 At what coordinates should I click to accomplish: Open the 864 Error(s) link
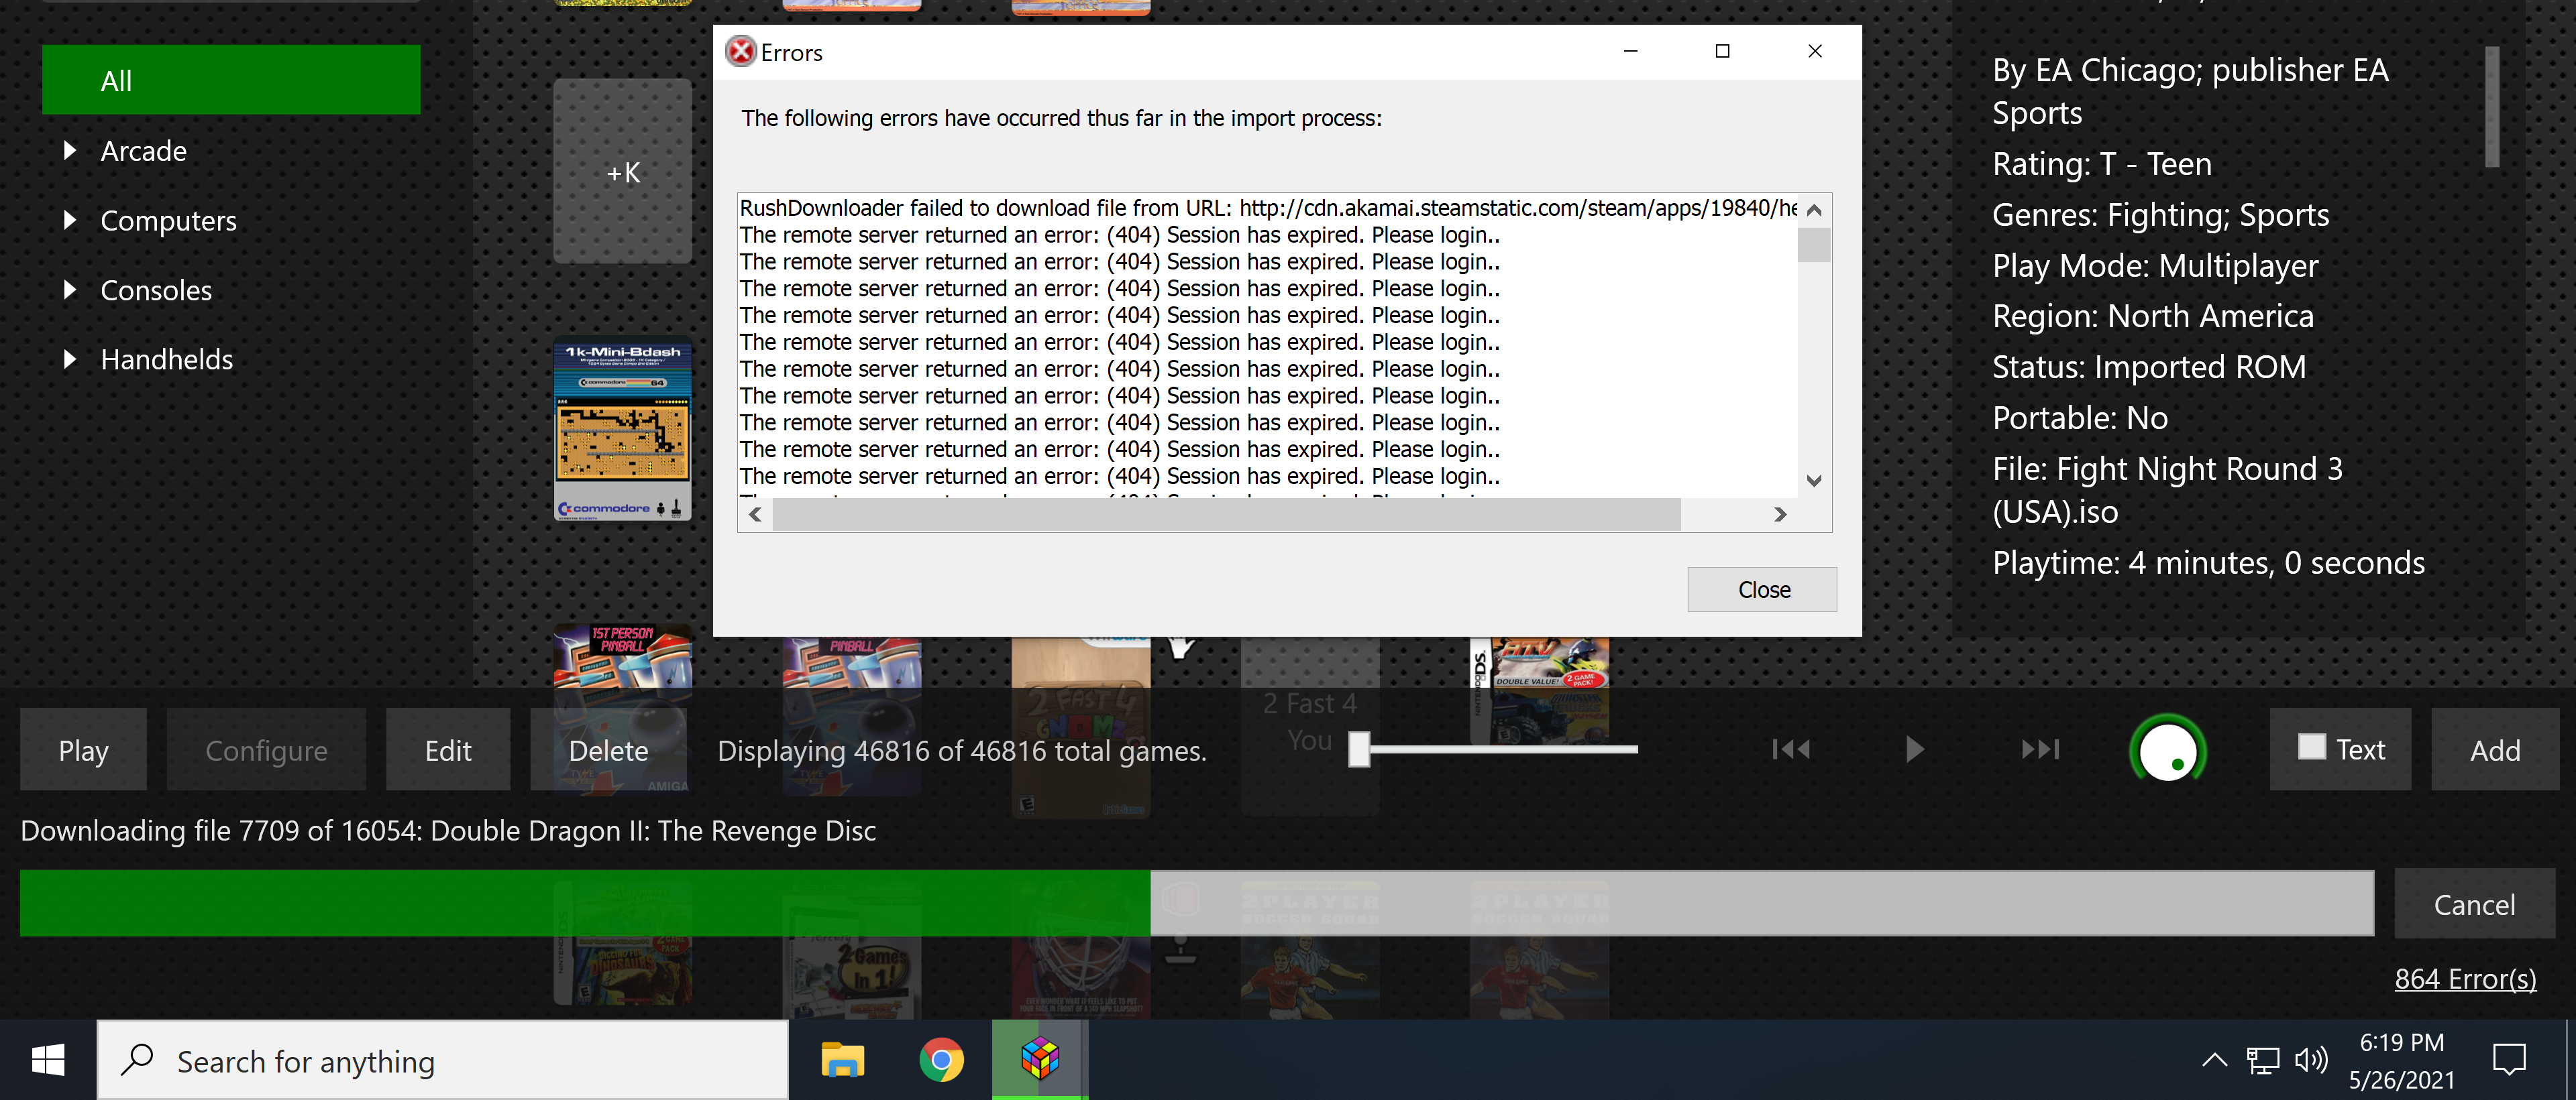click(x=2465, y=978)
